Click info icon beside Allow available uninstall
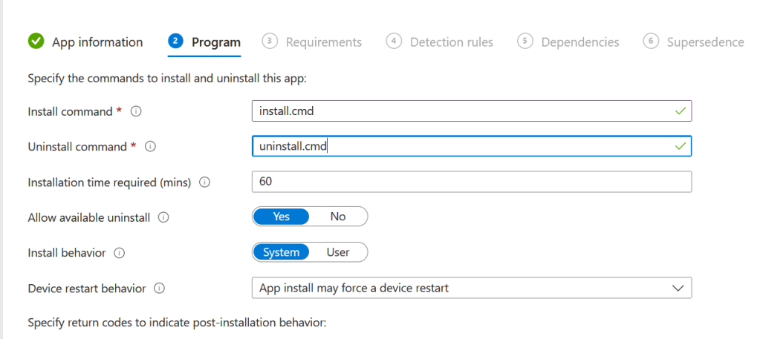760x339 pixels. click(163, 217)
